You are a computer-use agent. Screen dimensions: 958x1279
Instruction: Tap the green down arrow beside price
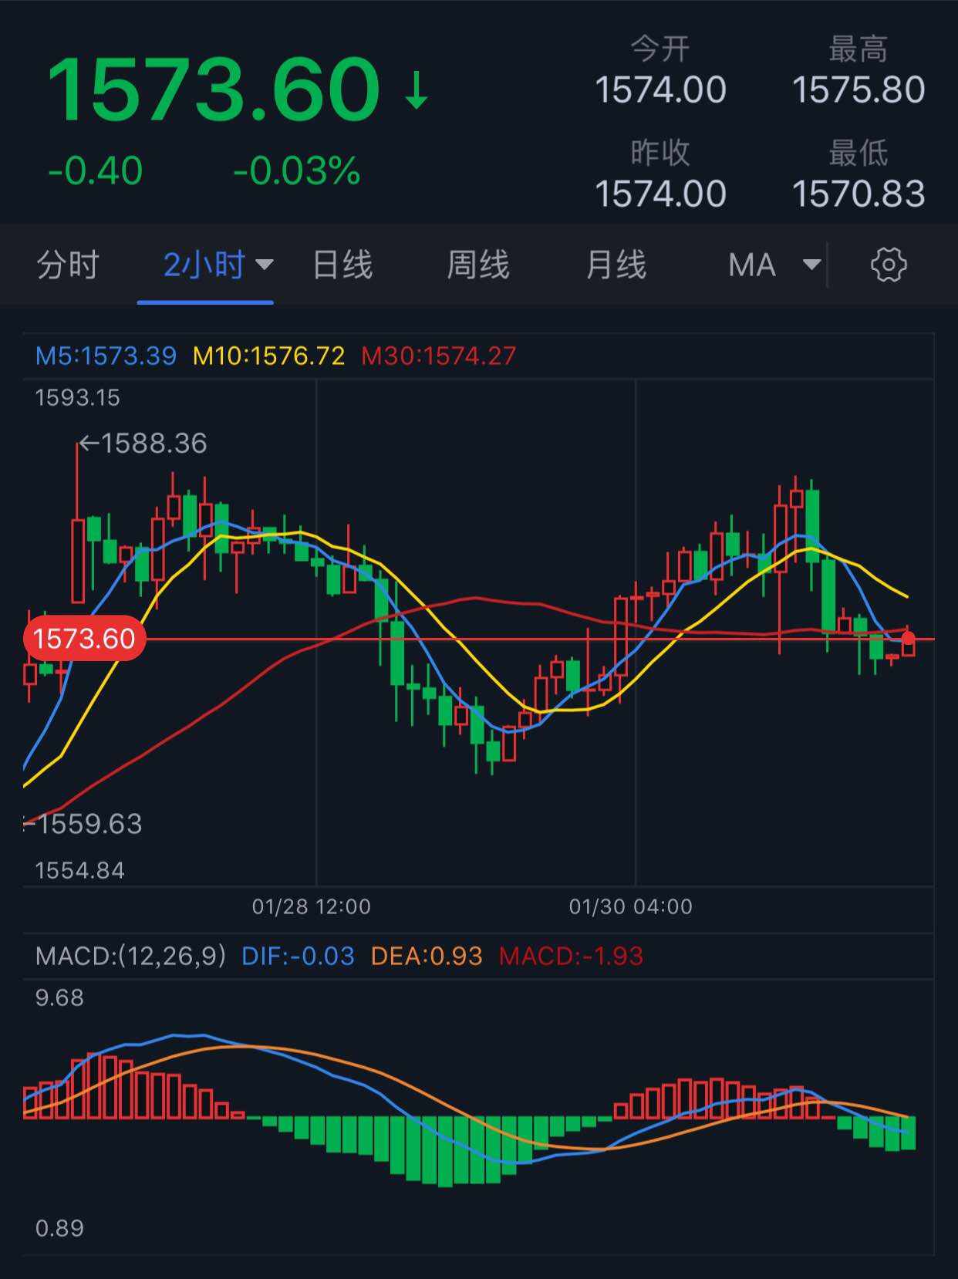click(x=417, y=90)
